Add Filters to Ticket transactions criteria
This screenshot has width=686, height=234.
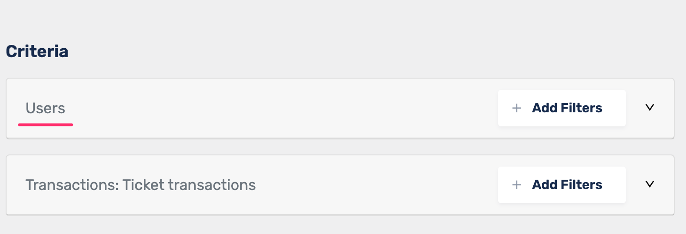pyautogui.click(x=562, y=185)
